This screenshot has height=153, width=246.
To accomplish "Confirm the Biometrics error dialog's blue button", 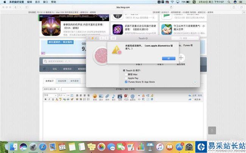I will tap(169, 58).
